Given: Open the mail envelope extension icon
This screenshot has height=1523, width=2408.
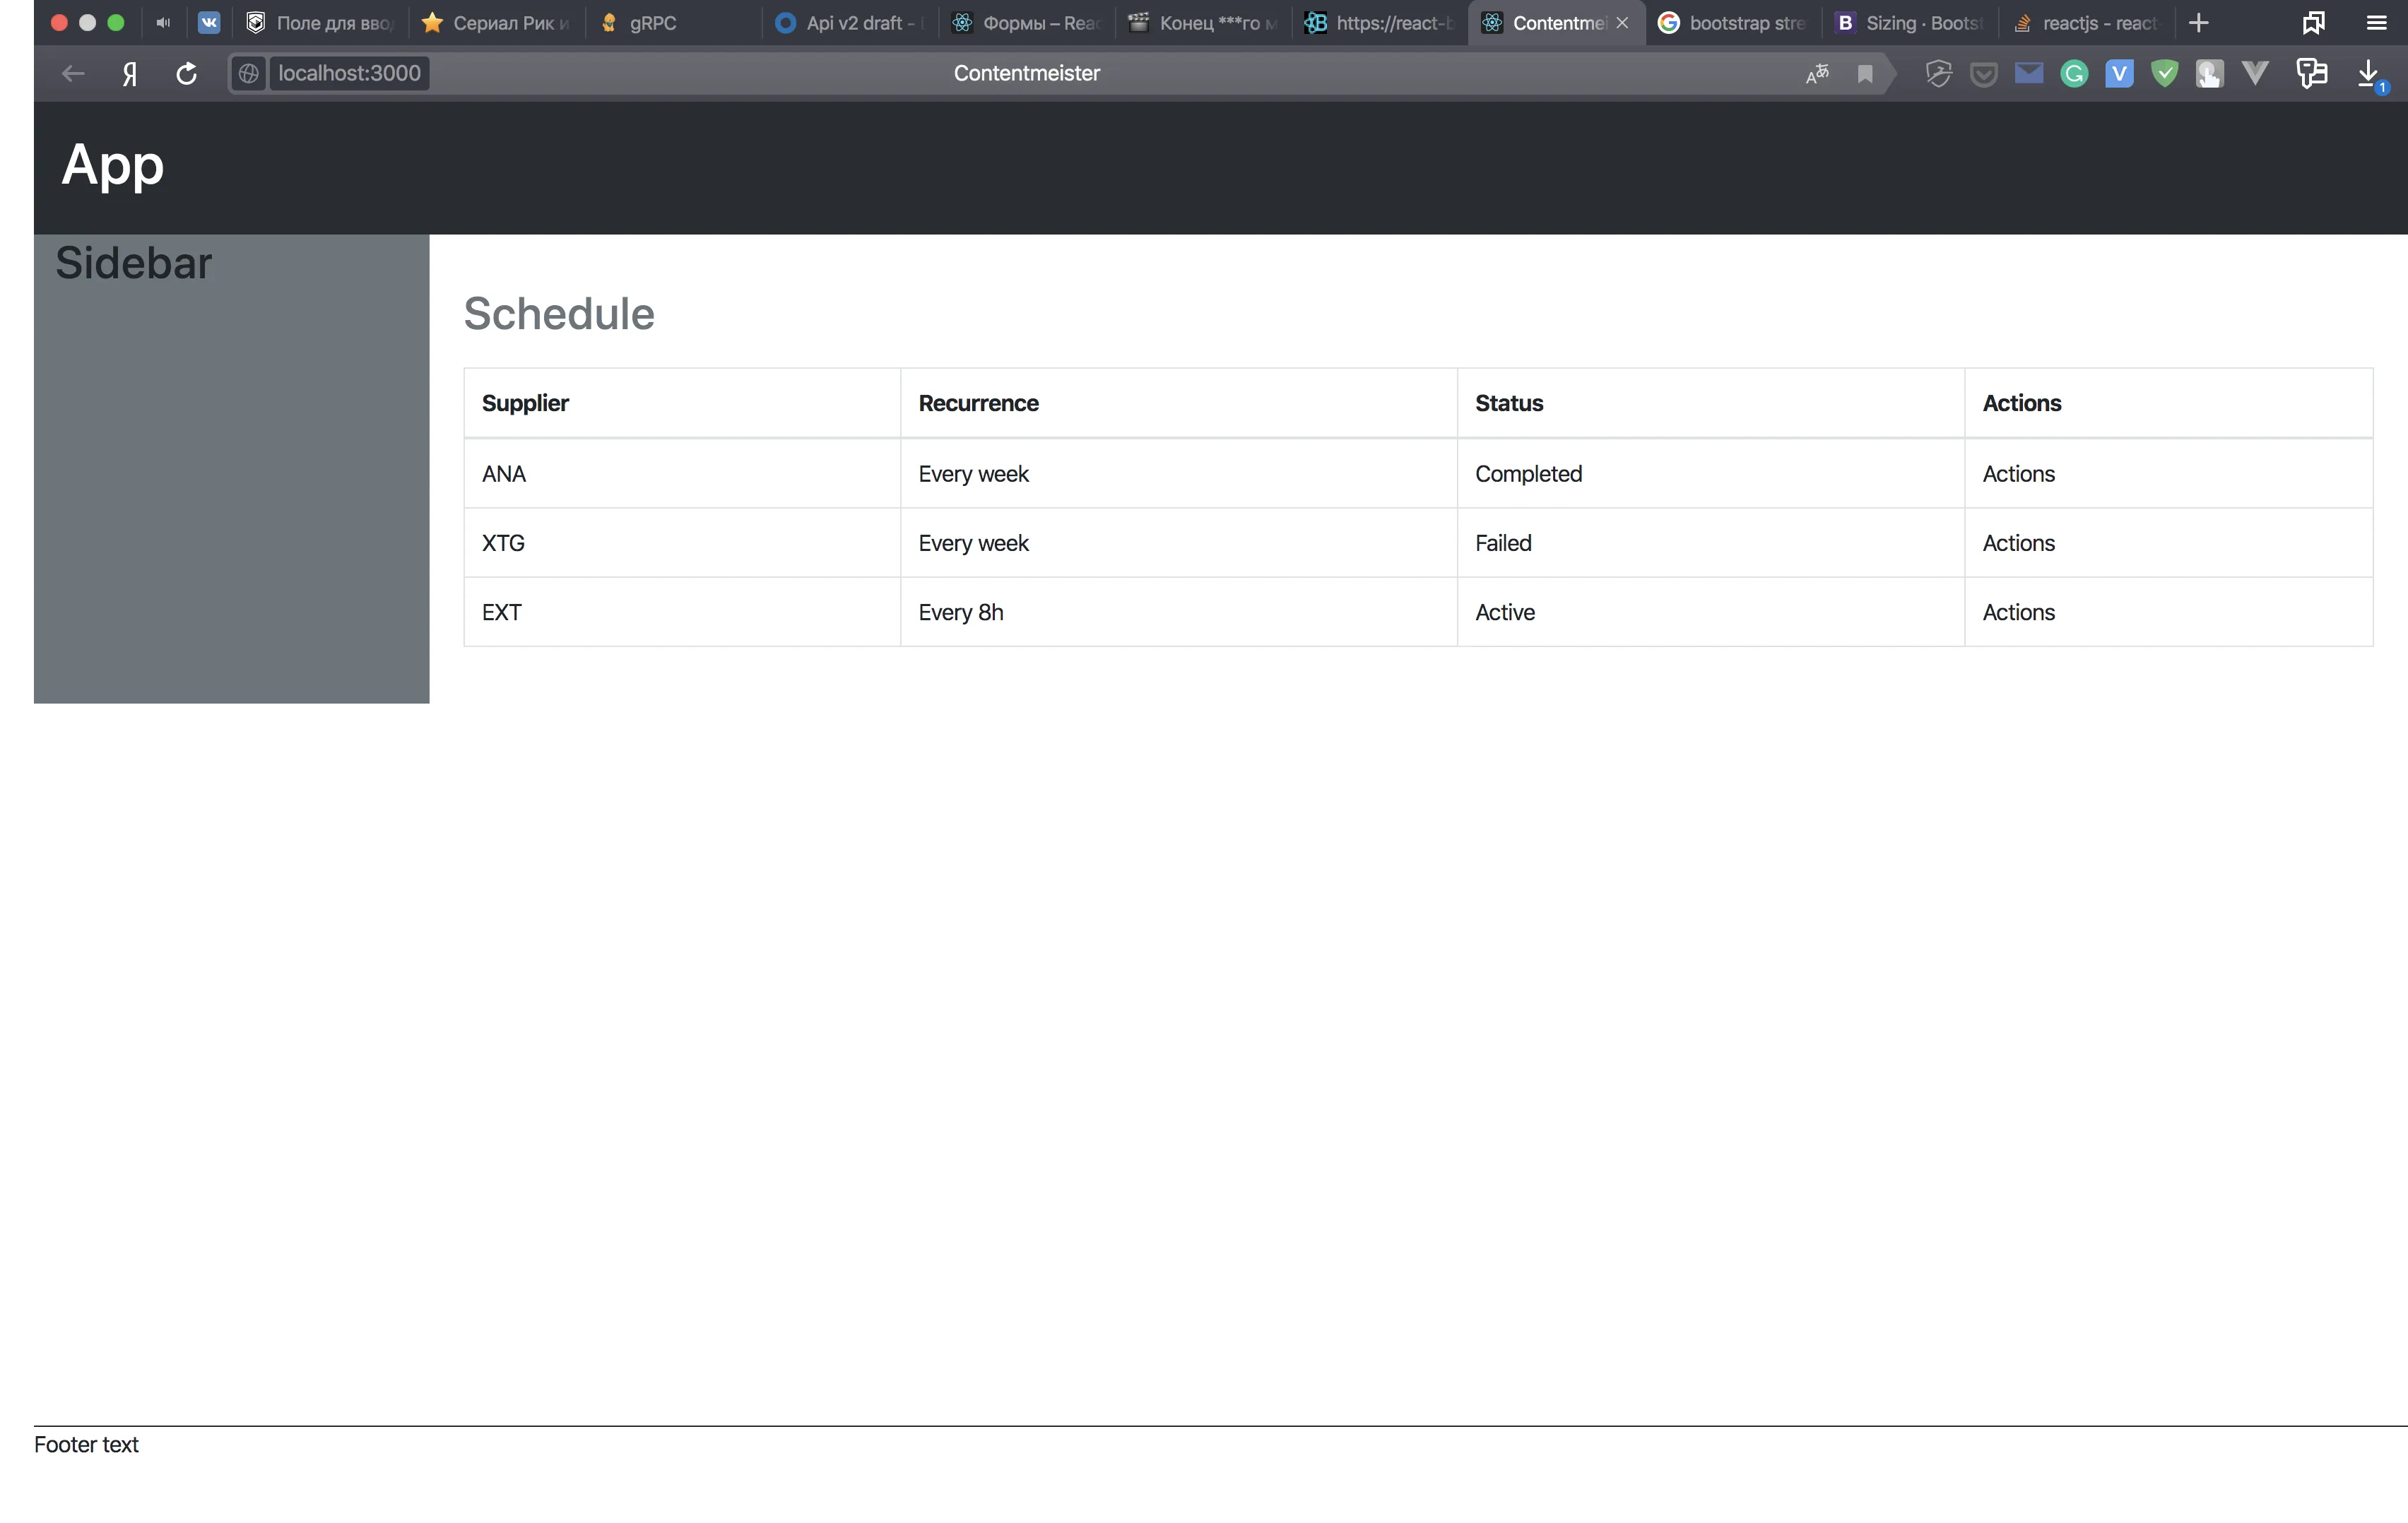Looking at the screenshot, I should 2029,73.
